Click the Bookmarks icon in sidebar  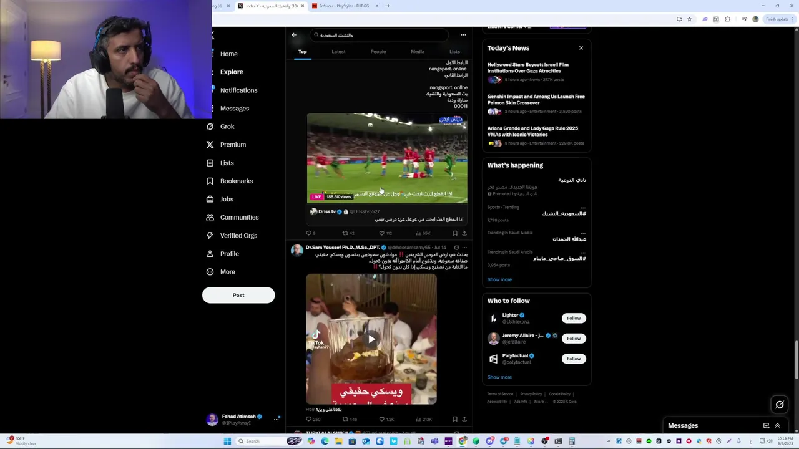[x=210, y=181]
